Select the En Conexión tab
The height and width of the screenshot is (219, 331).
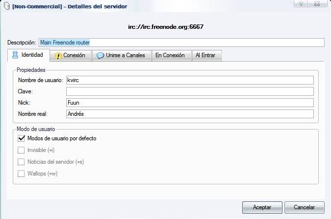(172, 56)
